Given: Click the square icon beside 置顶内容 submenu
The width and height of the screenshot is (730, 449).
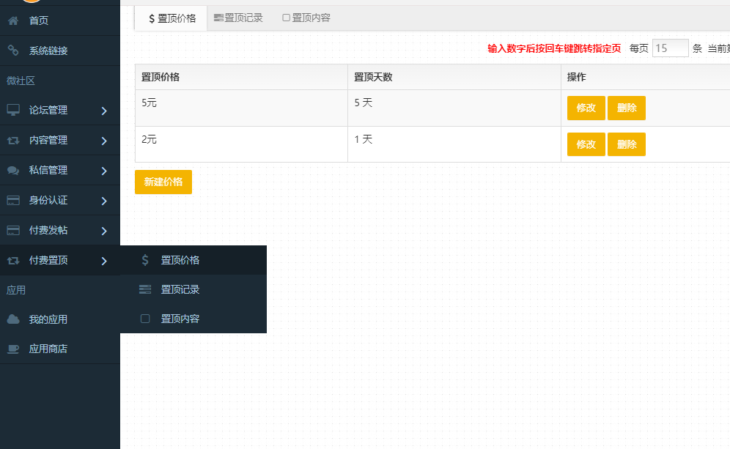Looking at the screenshot, I should click(x=145, y=319).
